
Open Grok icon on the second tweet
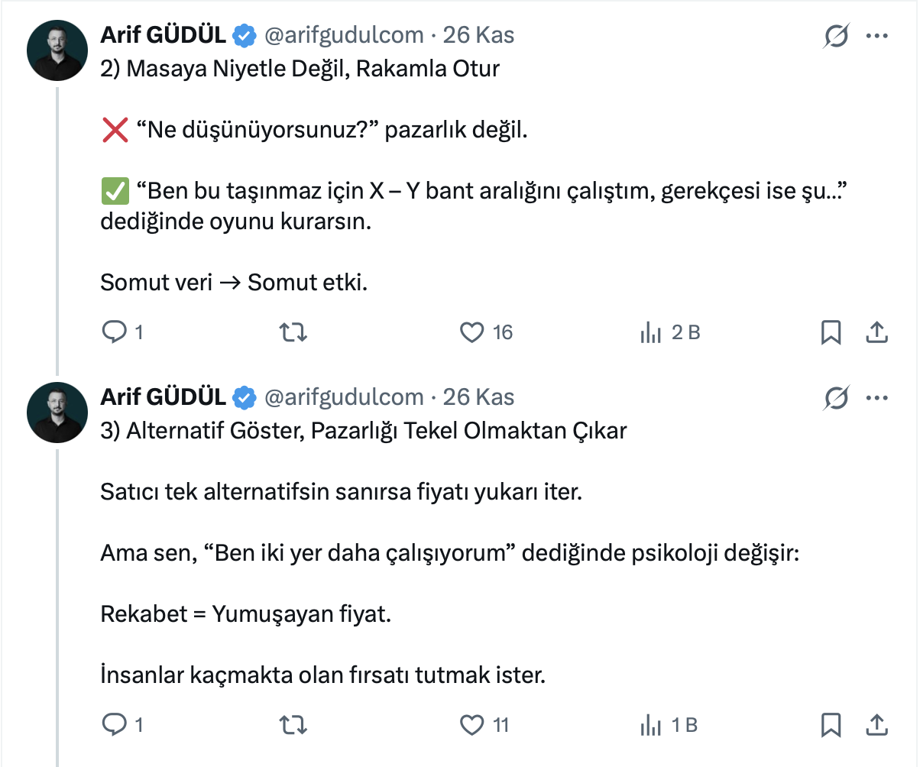837,397
